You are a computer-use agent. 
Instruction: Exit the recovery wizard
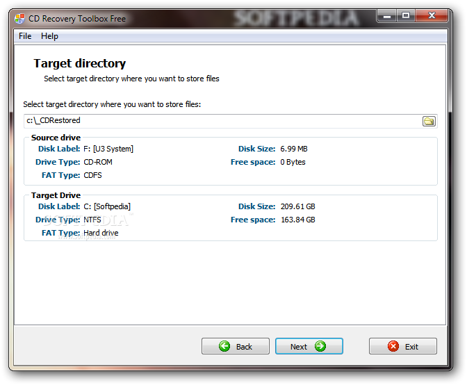[x=402, y=346]
